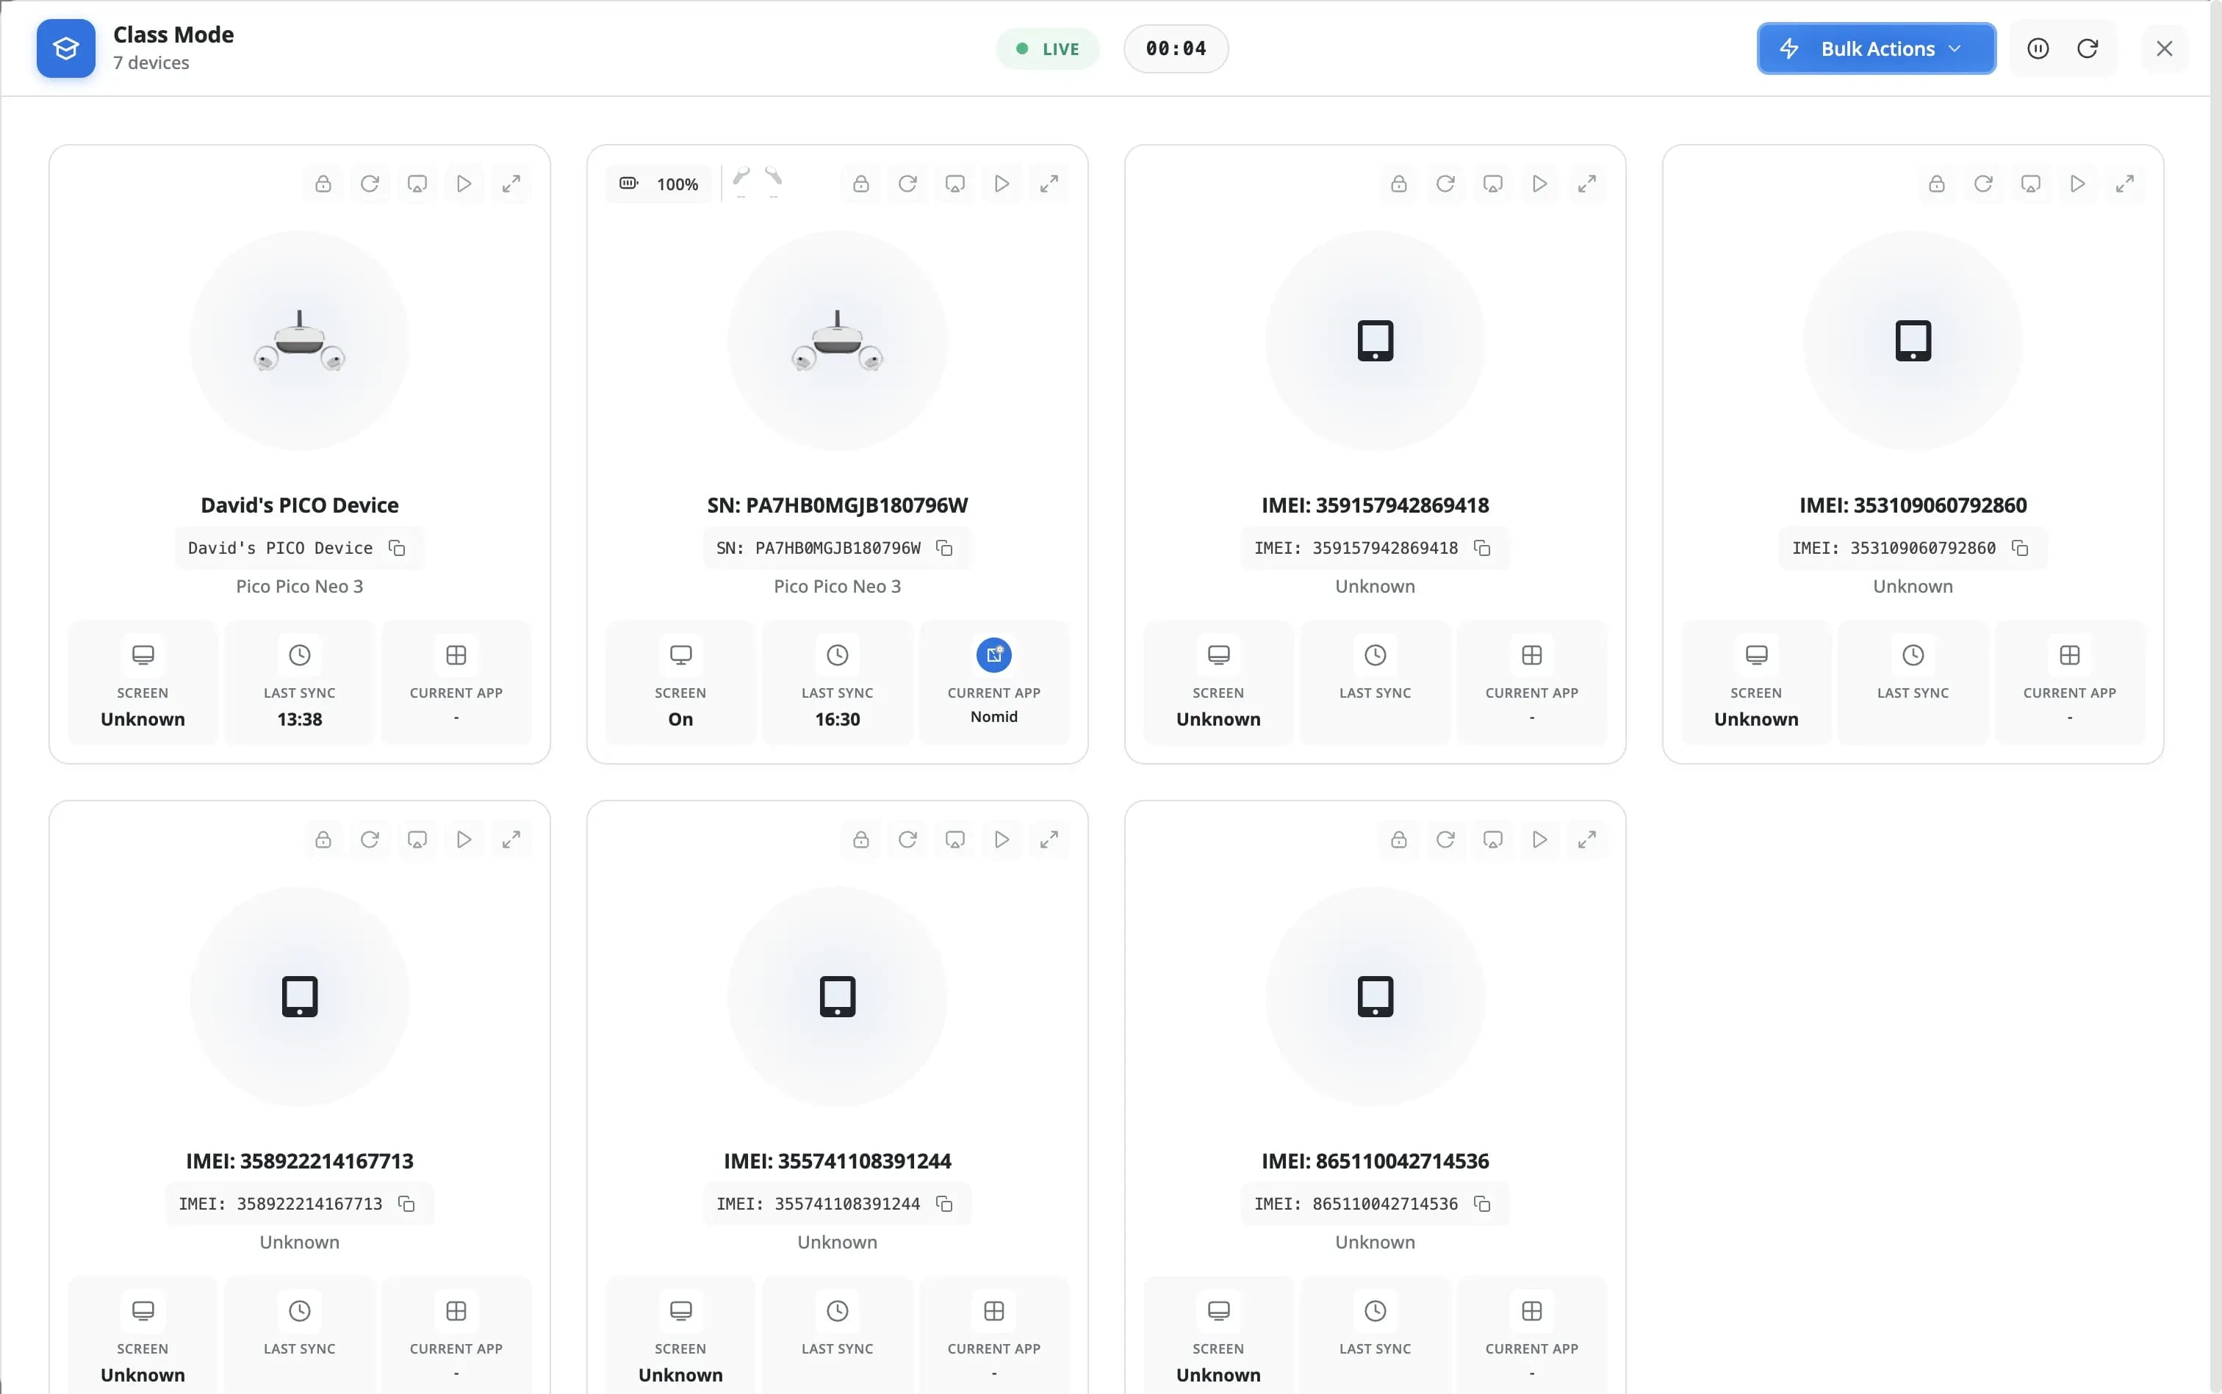
Task: Click the Nomid current app icon
Action: [x=993, y=654]
